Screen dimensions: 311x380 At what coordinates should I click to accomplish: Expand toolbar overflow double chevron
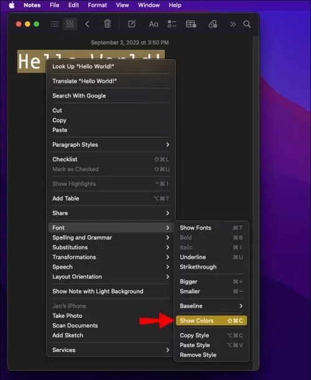[x=233, y=24]
